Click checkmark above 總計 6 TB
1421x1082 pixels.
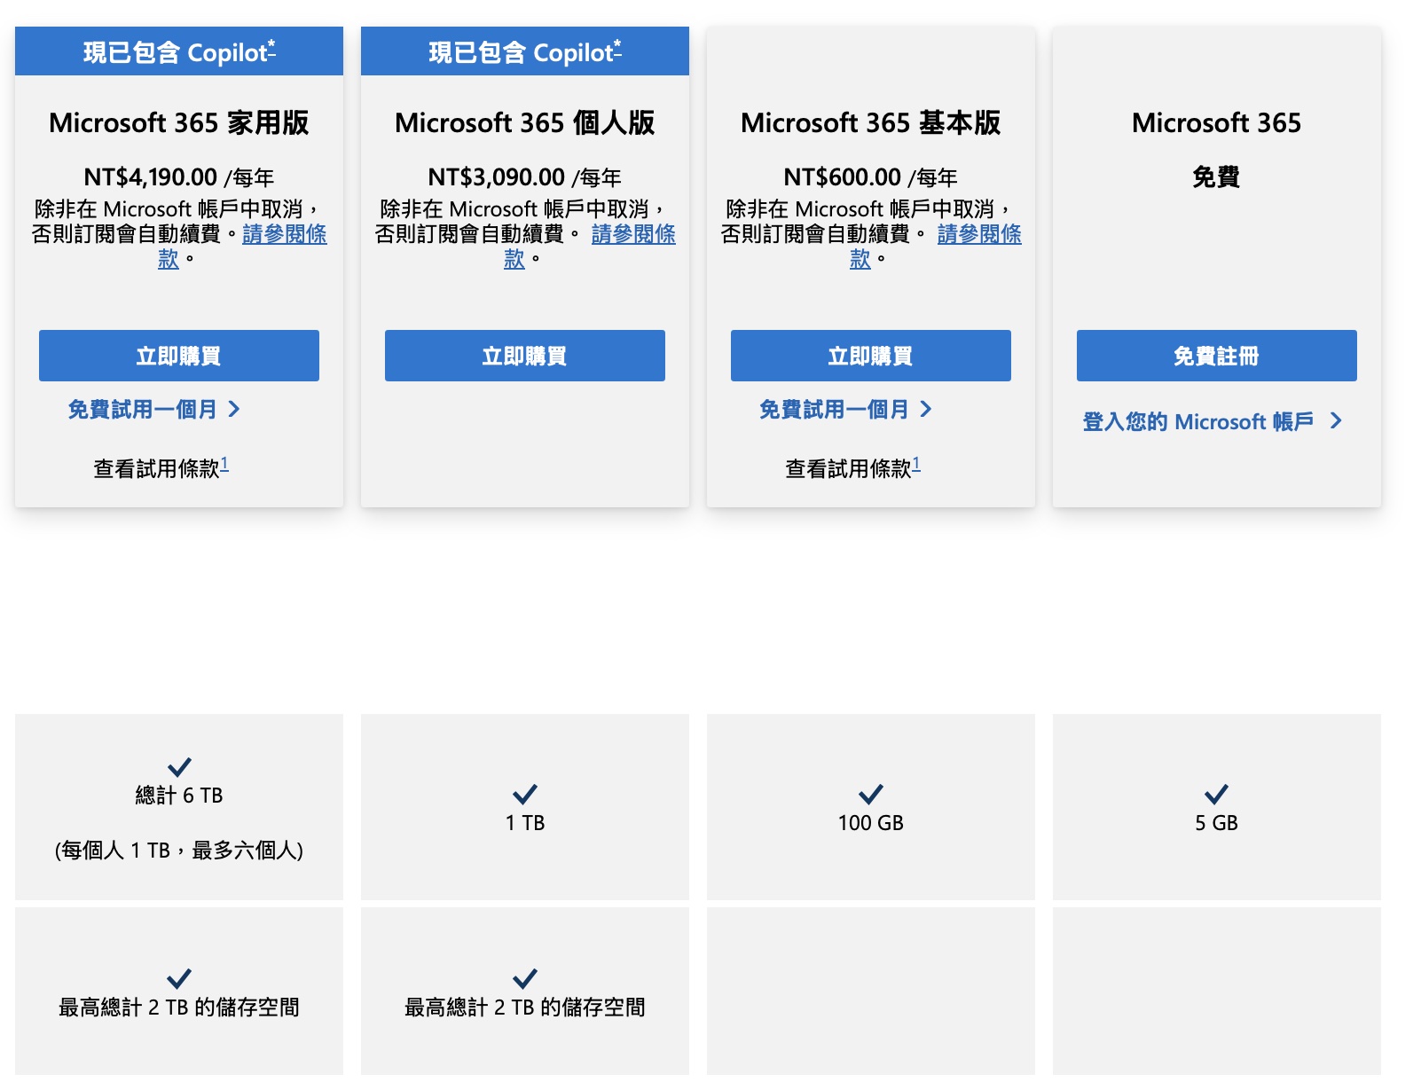179,767
